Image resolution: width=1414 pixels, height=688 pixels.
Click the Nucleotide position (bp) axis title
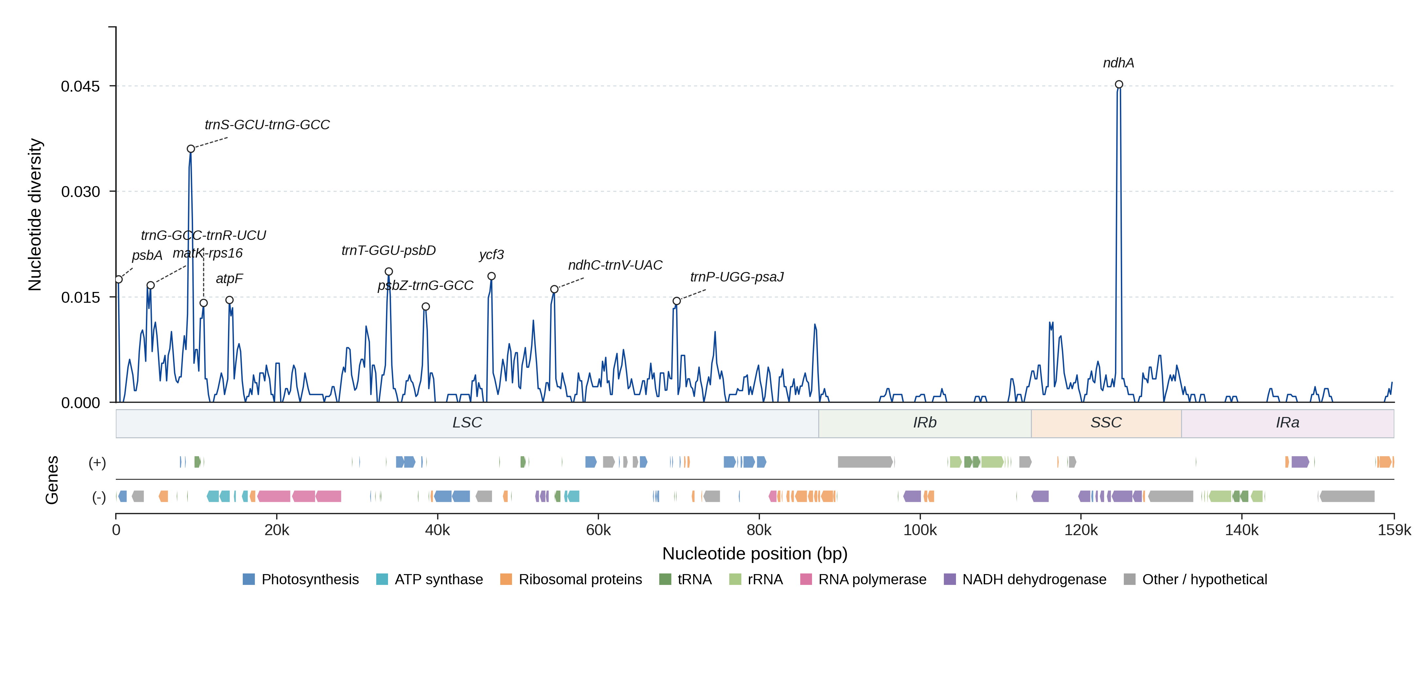pyautogui.click(x=755, y=553)
